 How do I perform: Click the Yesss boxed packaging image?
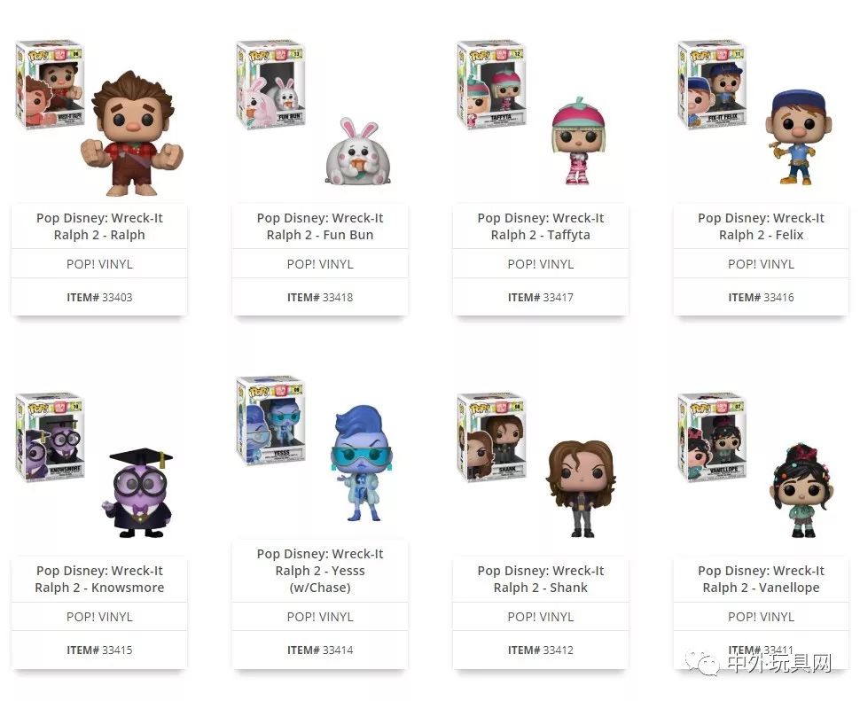click(271, 421)
